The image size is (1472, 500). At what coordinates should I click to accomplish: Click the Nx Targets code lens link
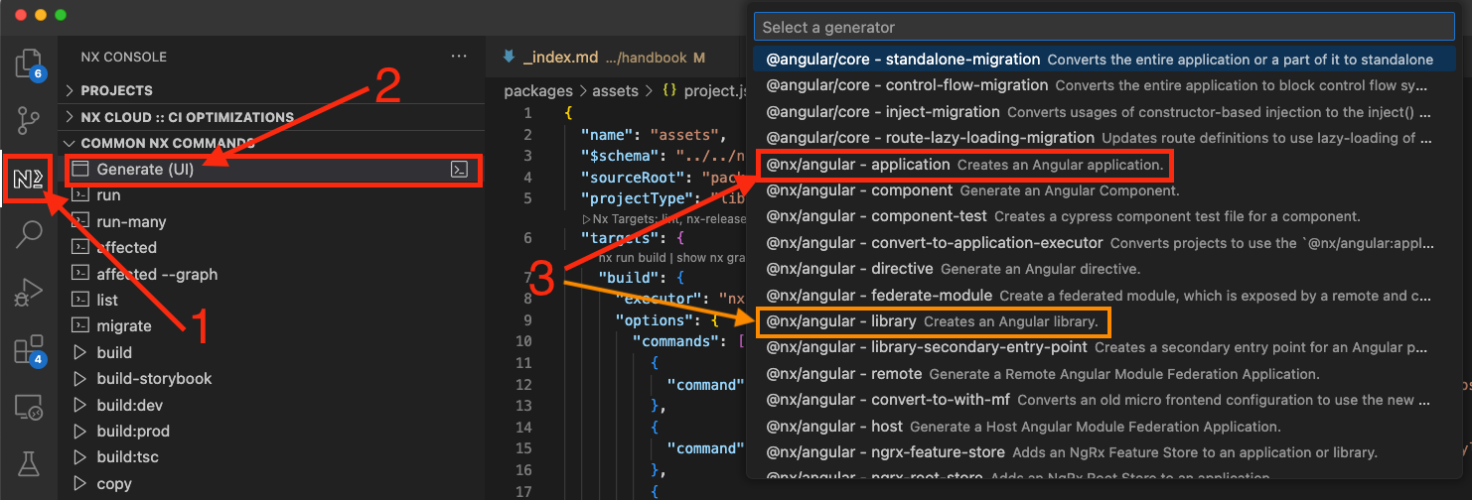(663, 218)
